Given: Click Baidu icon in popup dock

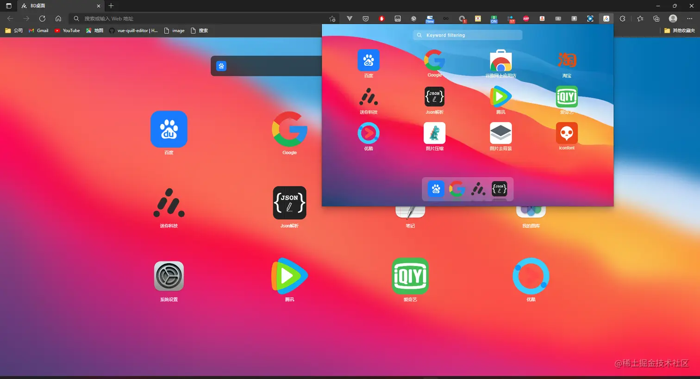Looking at the screenshot, I should point(436,189).
